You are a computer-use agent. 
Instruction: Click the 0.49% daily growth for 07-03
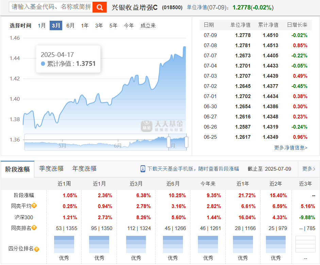[300, 76]
